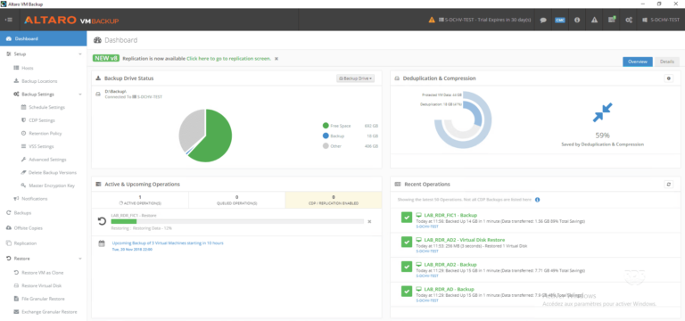
Task: Click here to go to replication screen link
Action: click(228, 59)
